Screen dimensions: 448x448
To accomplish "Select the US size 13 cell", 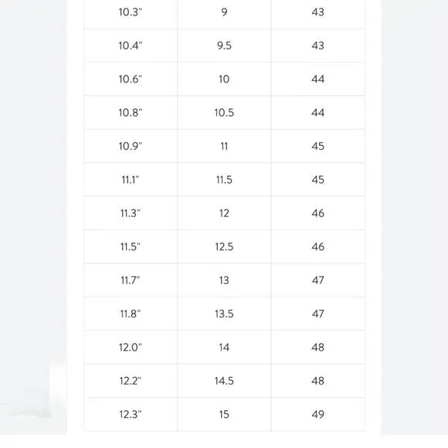I will [x=224, y=280].
